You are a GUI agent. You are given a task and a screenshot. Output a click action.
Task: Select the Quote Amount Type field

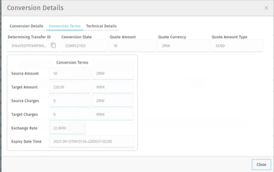click(237, 46)
